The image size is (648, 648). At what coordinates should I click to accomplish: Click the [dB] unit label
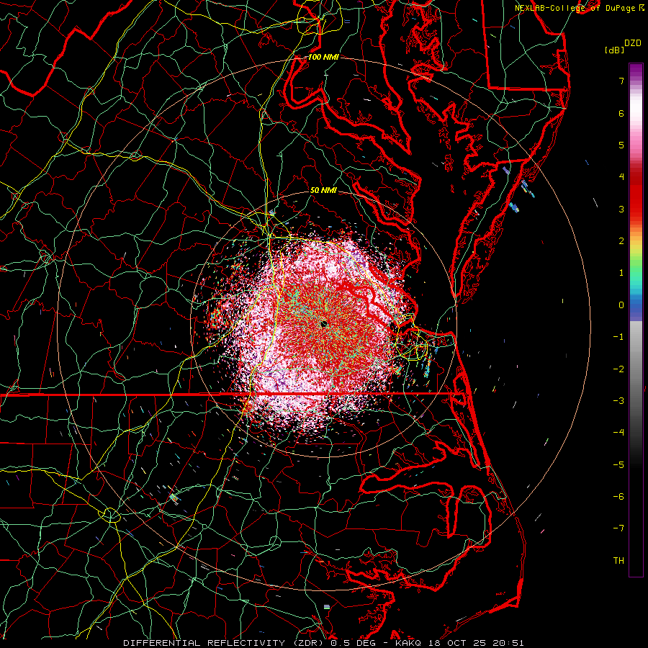point(614,50)
